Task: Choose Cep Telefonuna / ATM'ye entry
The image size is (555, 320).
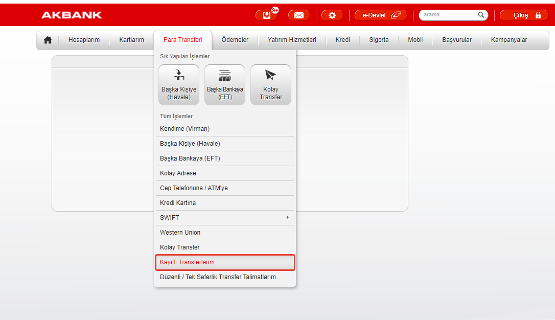Action: coord(225,188)
